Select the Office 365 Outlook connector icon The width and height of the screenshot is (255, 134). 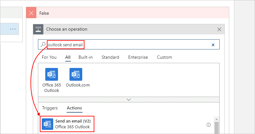coord(52,74)
